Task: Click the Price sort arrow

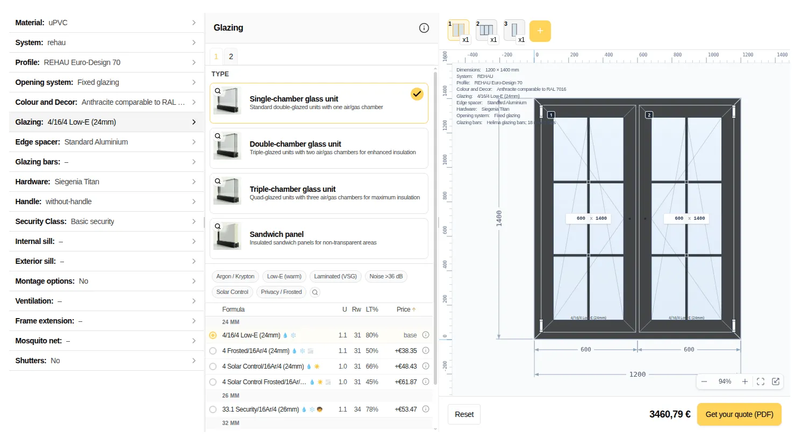Action: [414, 310]
